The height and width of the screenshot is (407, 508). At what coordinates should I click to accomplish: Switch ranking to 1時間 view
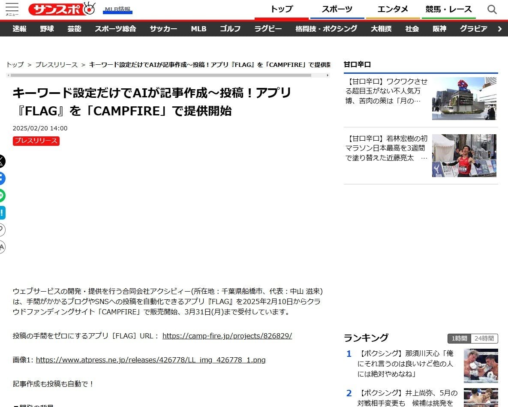(459, 338)
